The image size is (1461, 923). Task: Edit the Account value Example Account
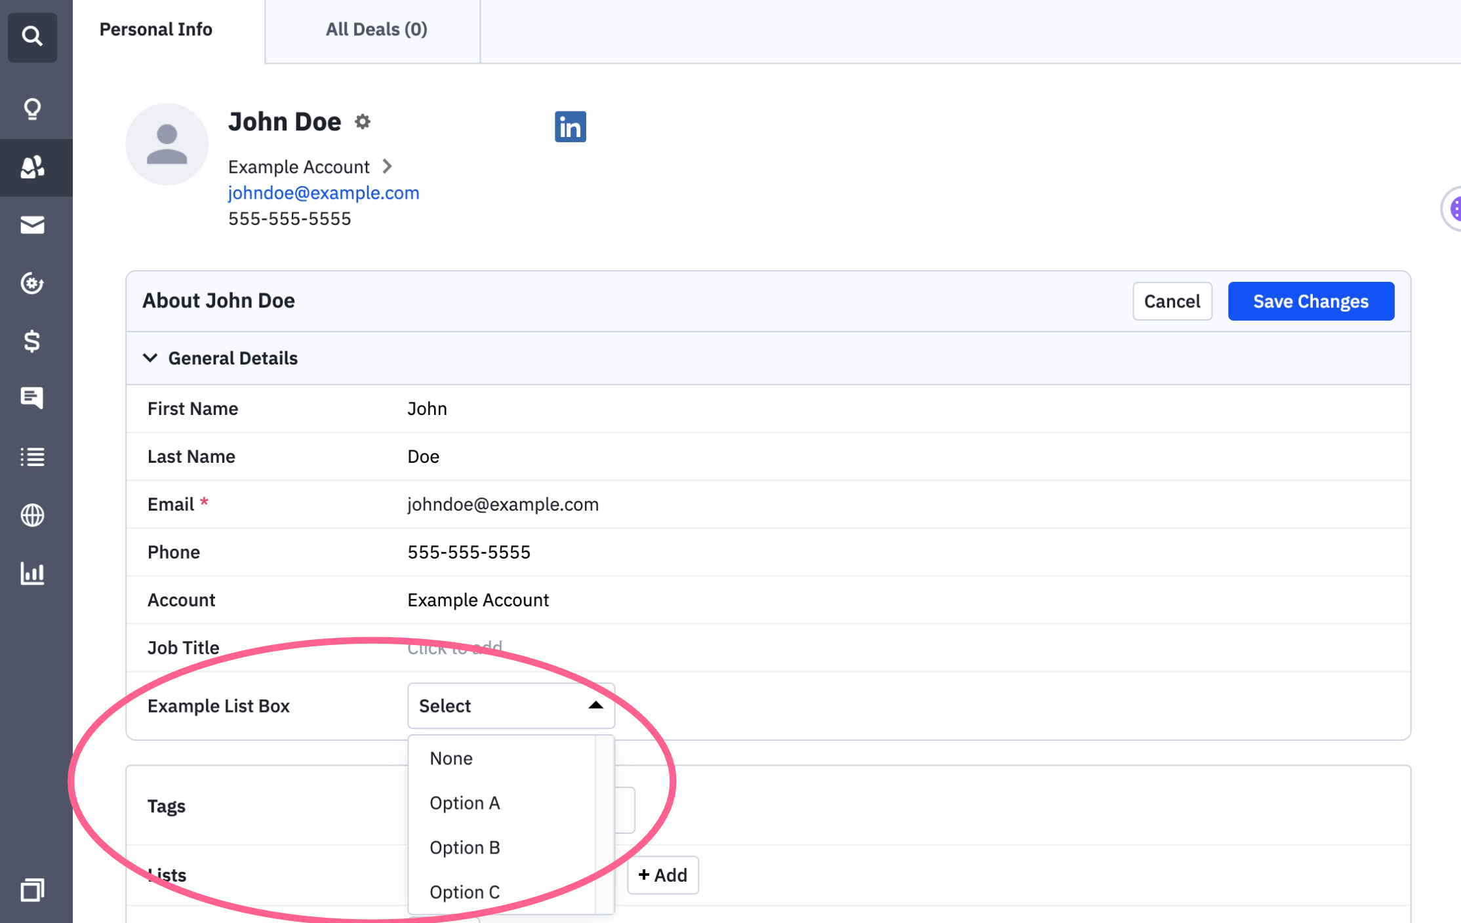tap(478, 600)
